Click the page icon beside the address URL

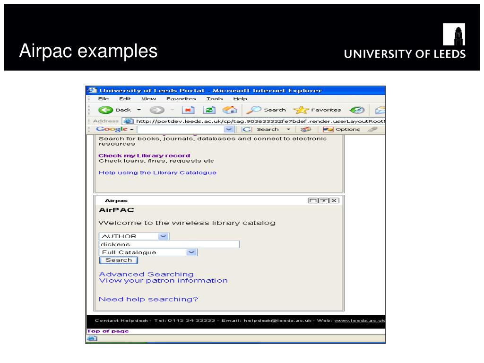tap(129, 121)
